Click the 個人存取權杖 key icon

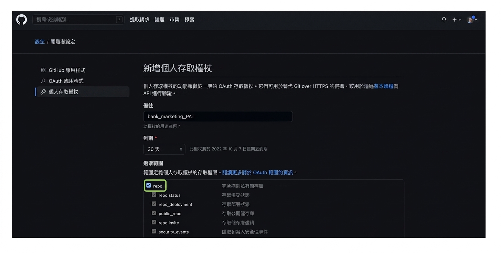coord(43,92)
